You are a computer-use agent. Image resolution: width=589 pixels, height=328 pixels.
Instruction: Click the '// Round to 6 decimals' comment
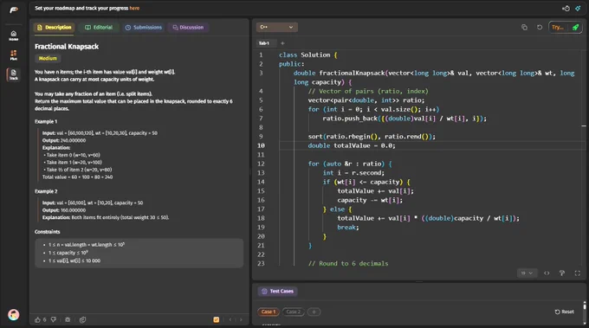tap(348, 263)
